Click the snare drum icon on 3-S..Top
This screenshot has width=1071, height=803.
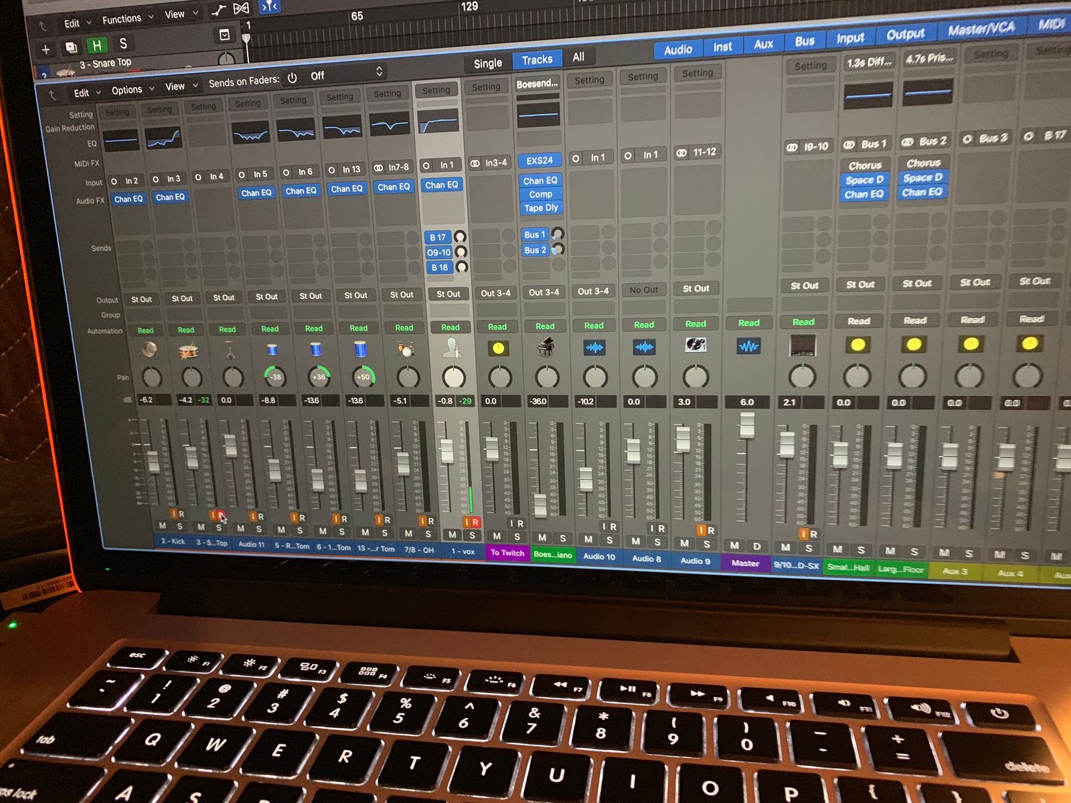tap(189, 351)
